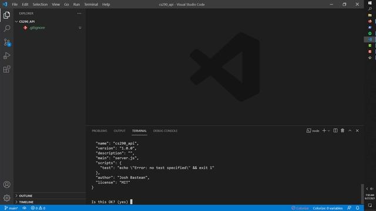Toggle the Colorize status item

[300, 208]
